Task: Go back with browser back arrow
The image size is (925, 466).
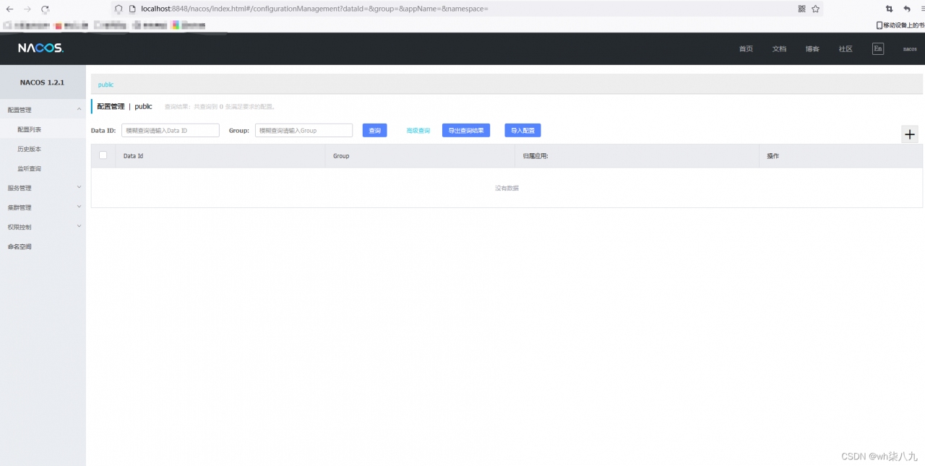Action: click(9, 9)
